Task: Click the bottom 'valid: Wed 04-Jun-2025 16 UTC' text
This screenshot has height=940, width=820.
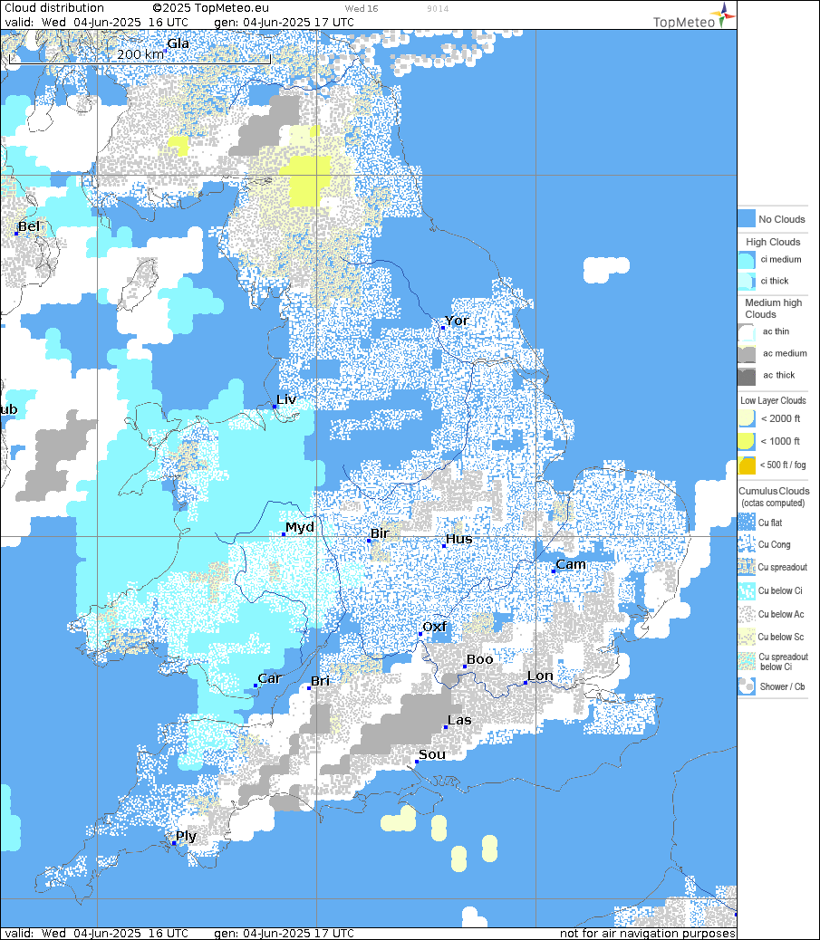Action: [97, 934]
